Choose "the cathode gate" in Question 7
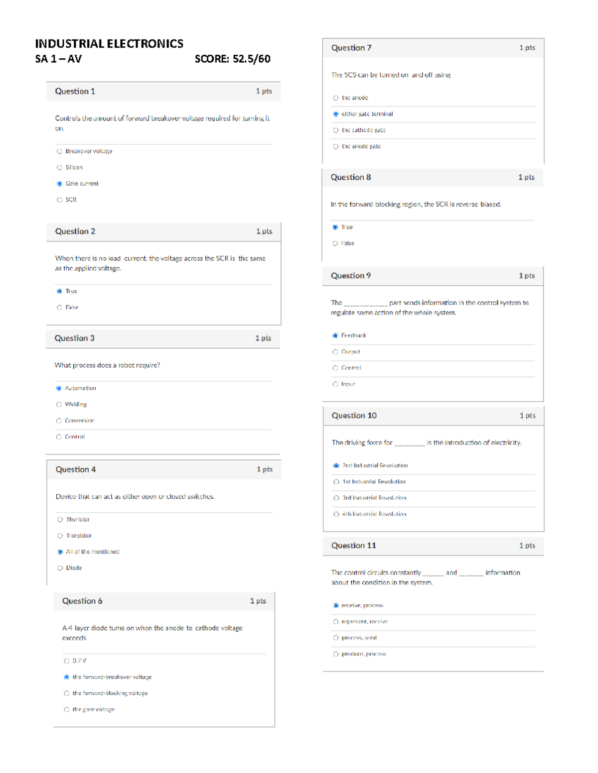The width and height of the screenshot is (598, 773). pyautogui.click(x=335, y=130)
